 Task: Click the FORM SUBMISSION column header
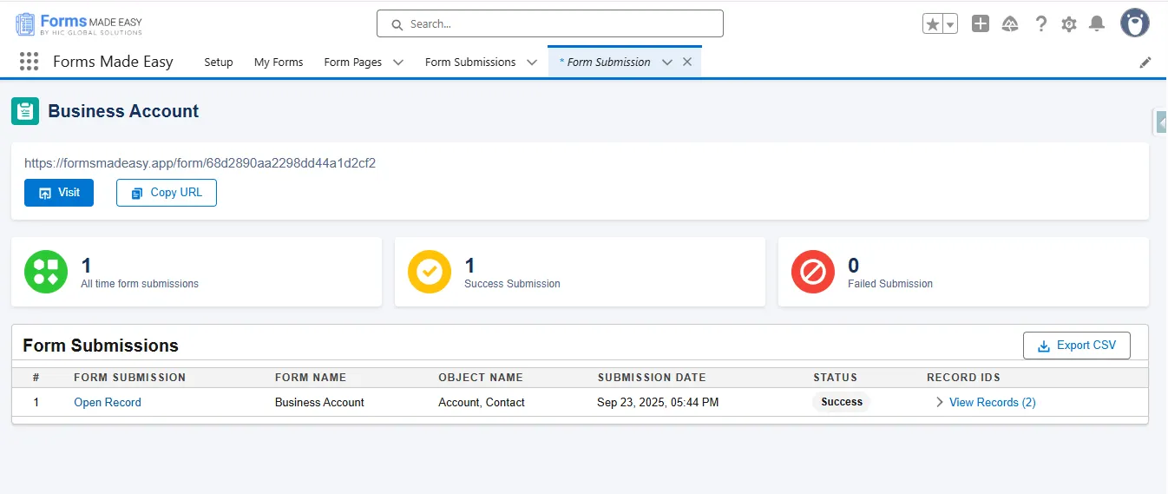click(130, 378)
